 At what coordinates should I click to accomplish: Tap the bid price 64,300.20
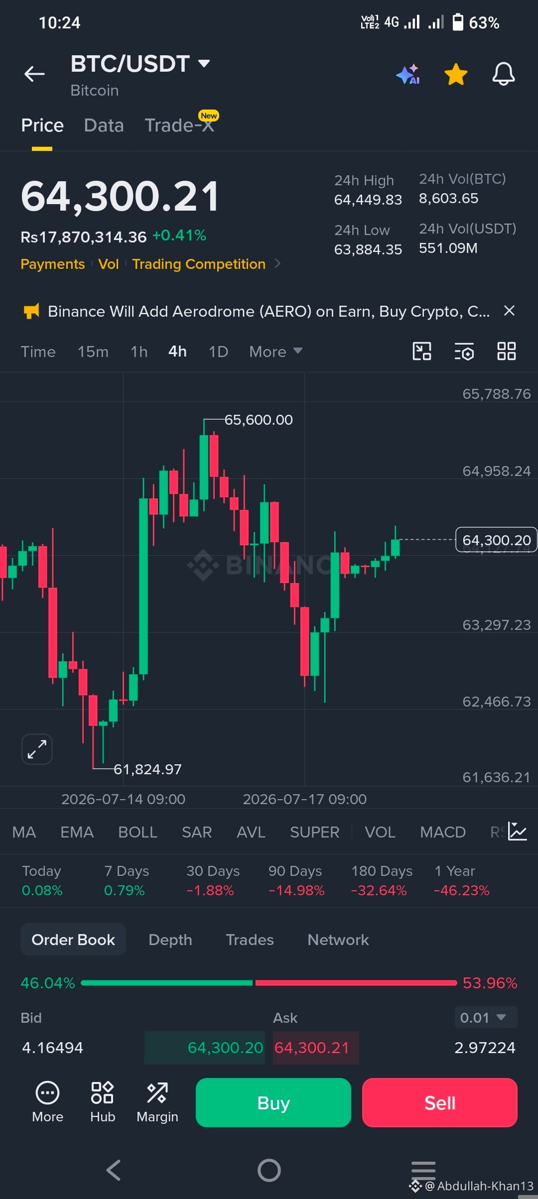coord(225,1048)
